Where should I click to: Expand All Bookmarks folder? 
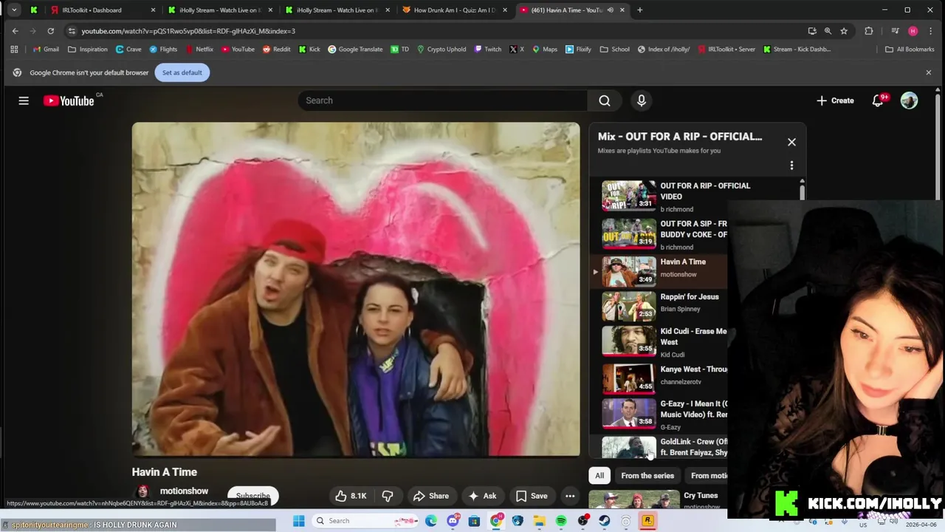click(x=910, y=50)
